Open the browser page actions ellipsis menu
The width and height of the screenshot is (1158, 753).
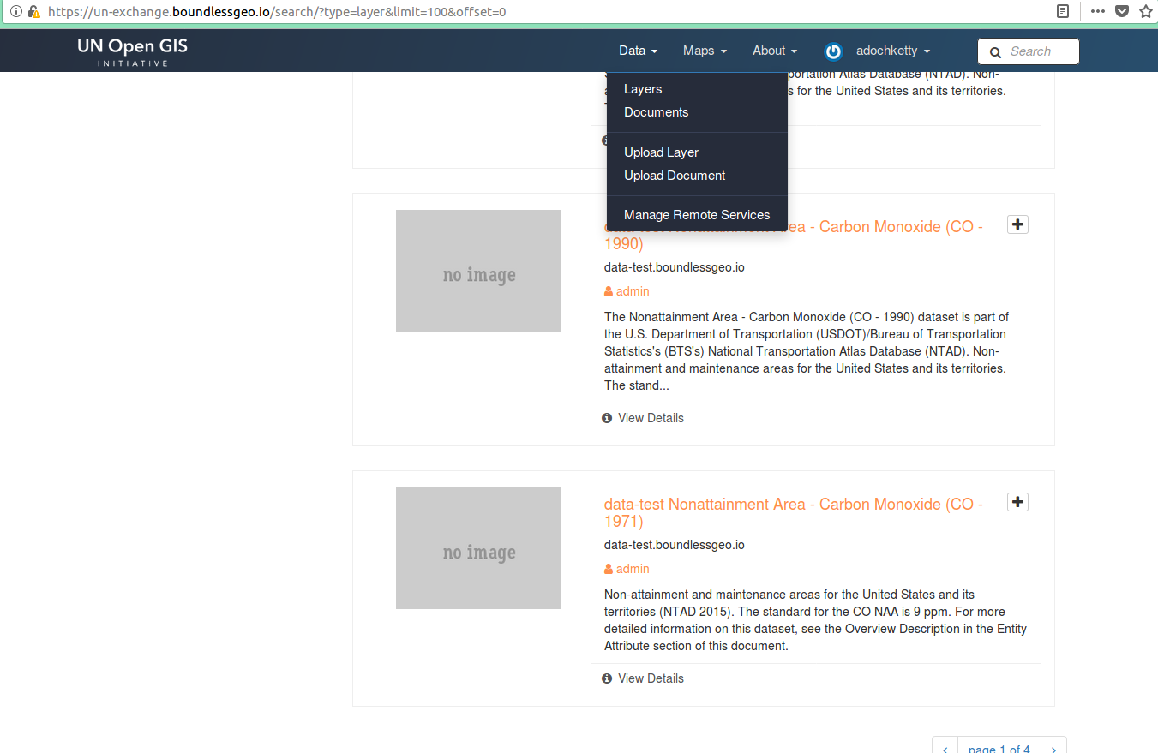click(x=1097, y=12)
